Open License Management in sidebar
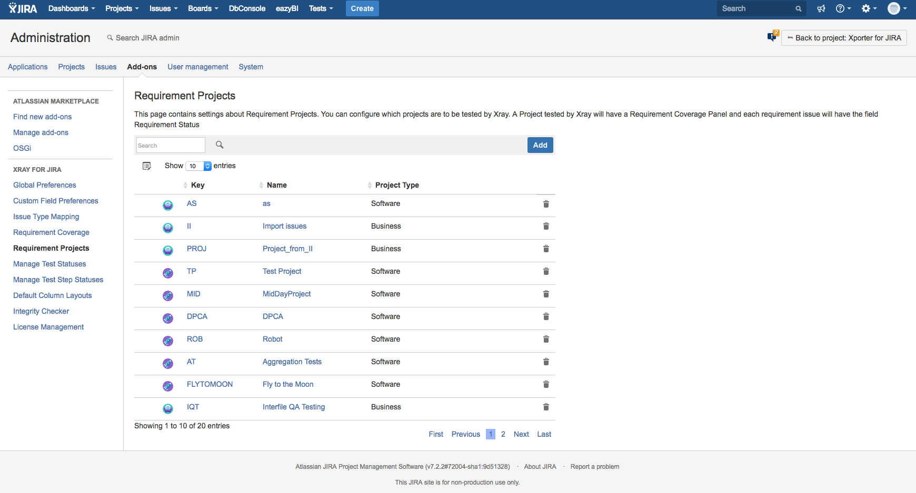916x493 pixels. tap(48, 327)
